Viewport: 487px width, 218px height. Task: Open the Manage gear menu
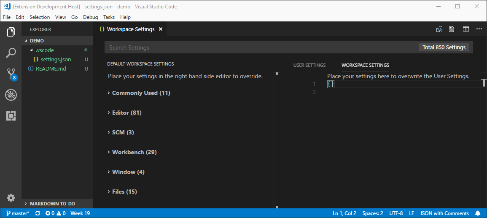[11, 197]
